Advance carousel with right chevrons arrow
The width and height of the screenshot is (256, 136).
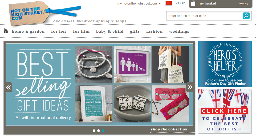coord(190,87)
